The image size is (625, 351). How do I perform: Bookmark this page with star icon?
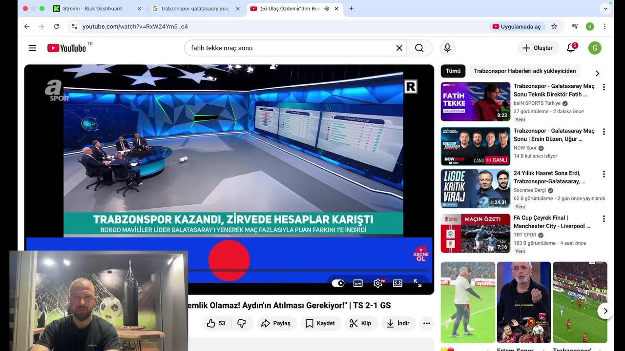pos(554,26)
